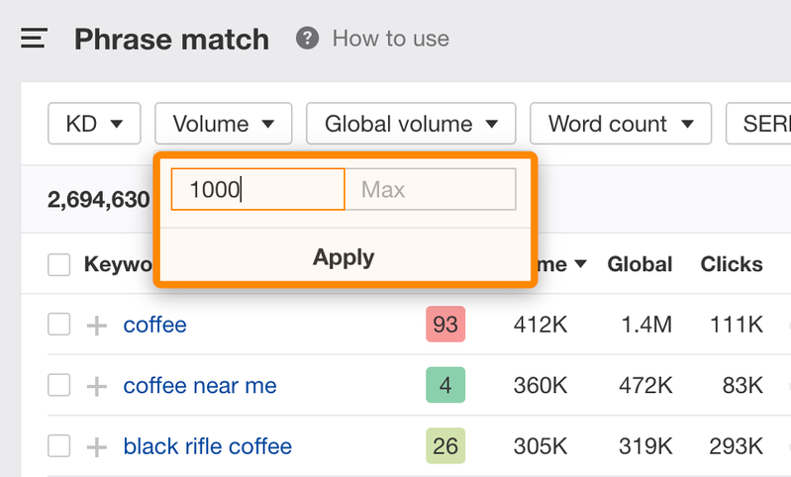This screenshot has width=791, height=477.
Task: Click plus icon beside coffee near me
Action: pos(96,386)
